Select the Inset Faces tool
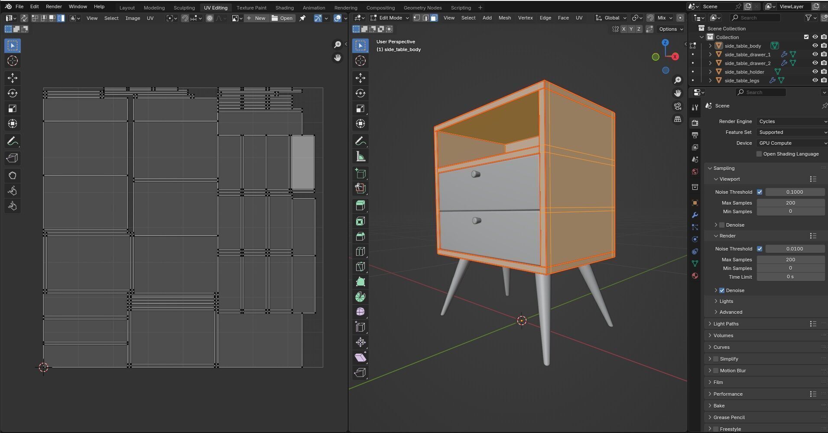Image resolution: width=828 pixels, height=433 pixels. pos(360,221)
